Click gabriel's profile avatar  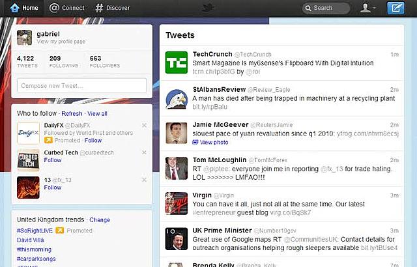tap(25, 38)
